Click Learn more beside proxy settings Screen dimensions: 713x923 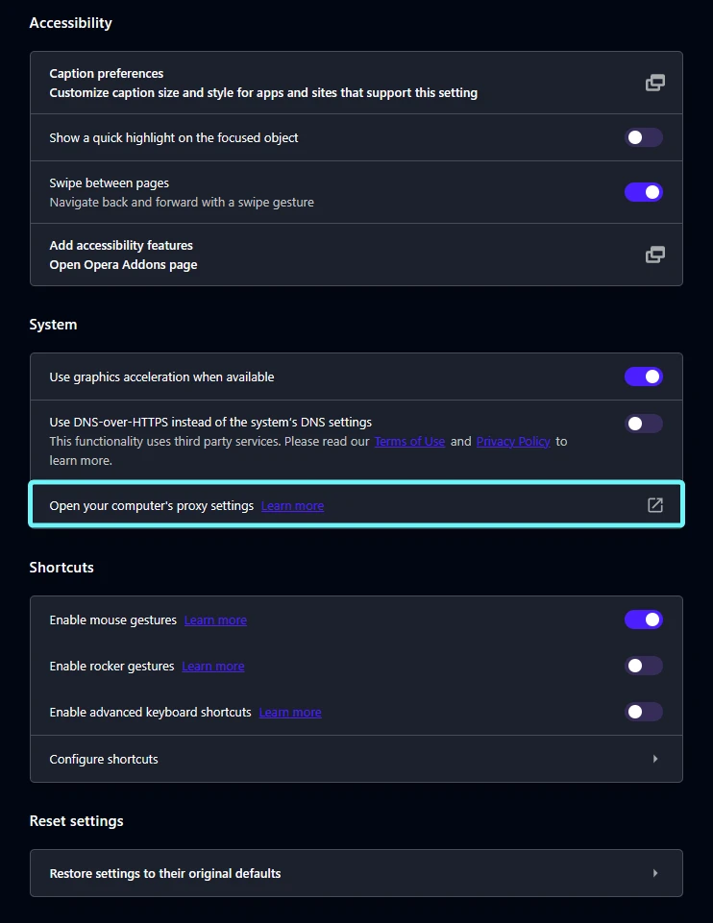pos(292,506)
